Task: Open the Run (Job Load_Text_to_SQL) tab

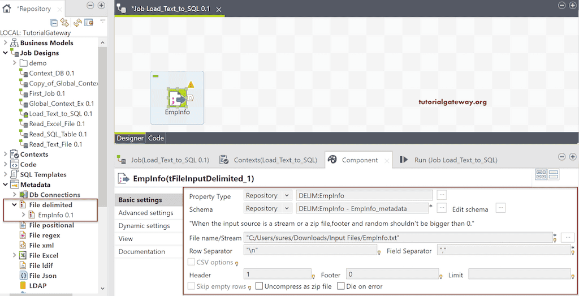Action: (x=448, y=160)
